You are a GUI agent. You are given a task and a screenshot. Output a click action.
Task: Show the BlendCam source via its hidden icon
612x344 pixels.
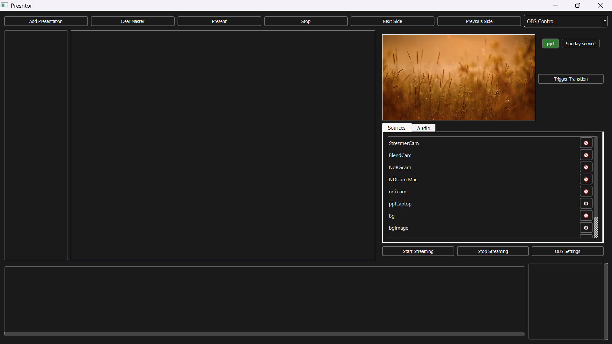586,155
